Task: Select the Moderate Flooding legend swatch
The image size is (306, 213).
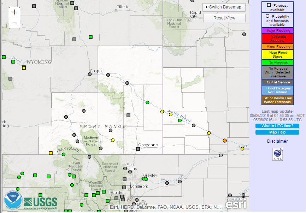Action: pyautogui.click(x=277, y=39)
